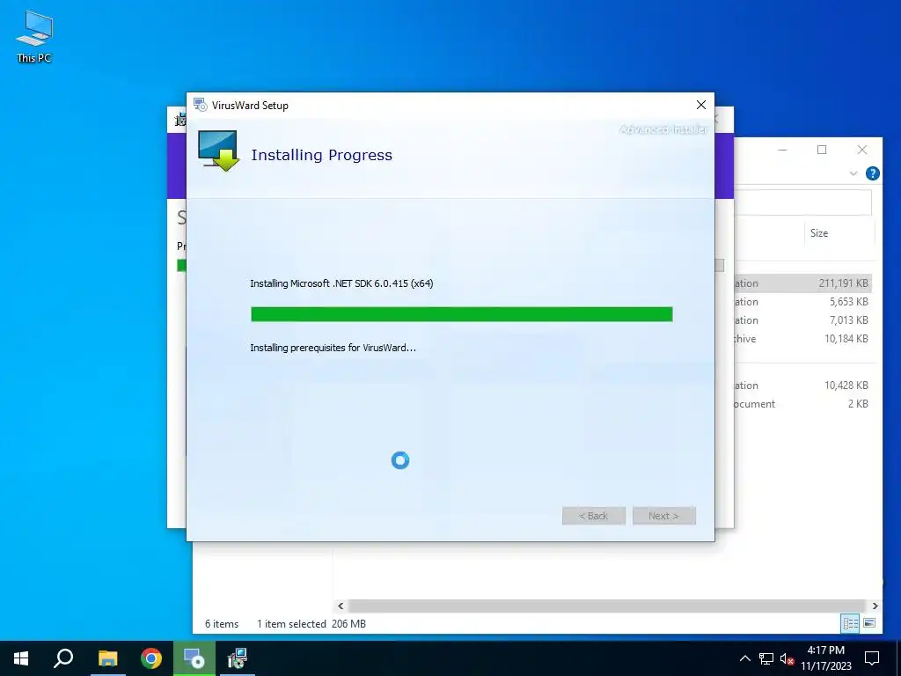The height and width of the screenshot is (676, 901).
Task: Open File Explorer help question mark
Action: 872,173
